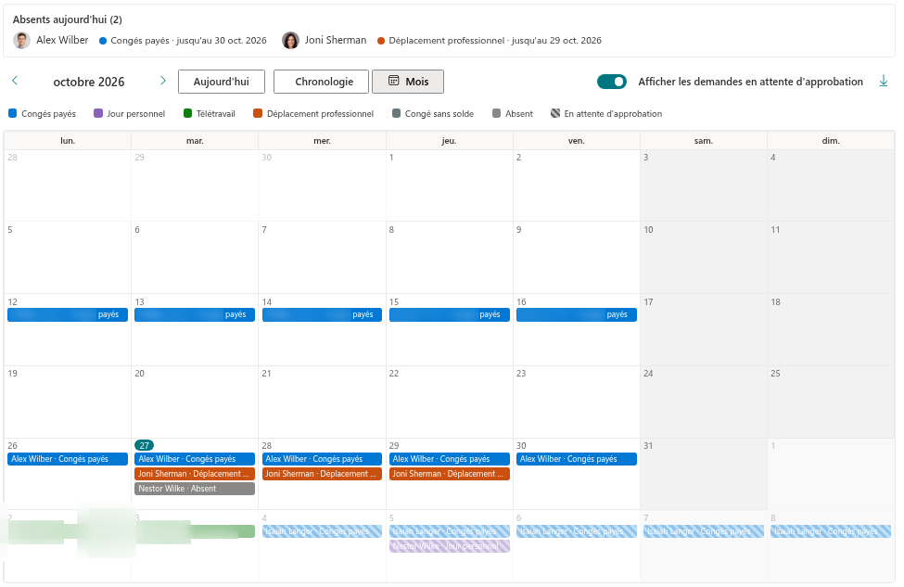904x587 pixels.
Task: Open pending Isaiah Langer event on 6
Action: click(577, 531)
